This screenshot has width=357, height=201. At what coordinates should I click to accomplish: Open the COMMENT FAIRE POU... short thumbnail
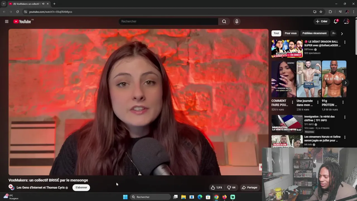pos(284,79)
